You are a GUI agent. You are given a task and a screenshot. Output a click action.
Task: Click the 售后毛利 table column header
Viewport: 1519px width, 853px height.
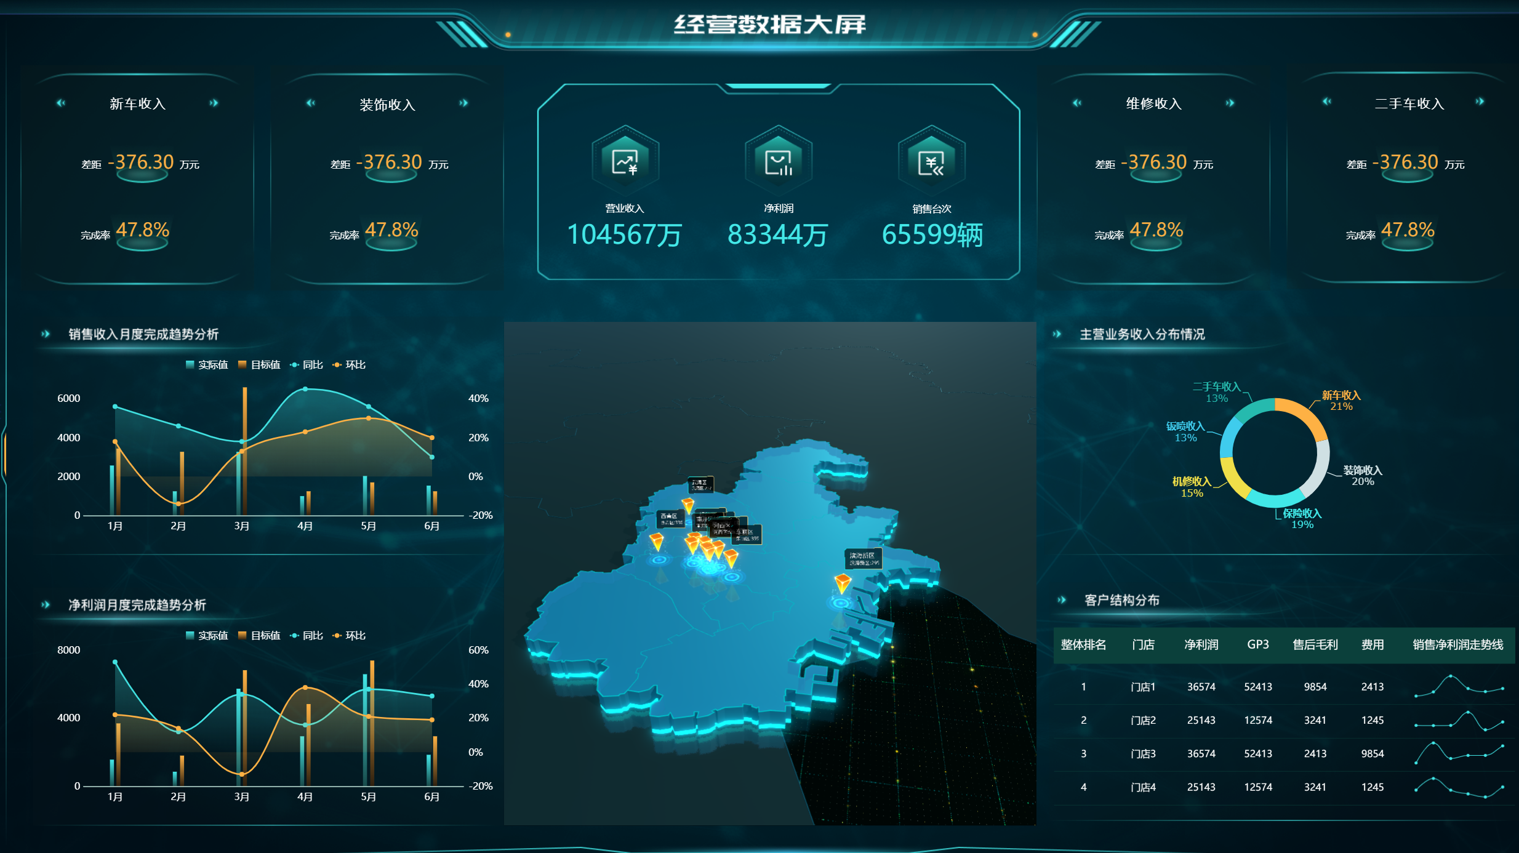tap(1315, 645)
